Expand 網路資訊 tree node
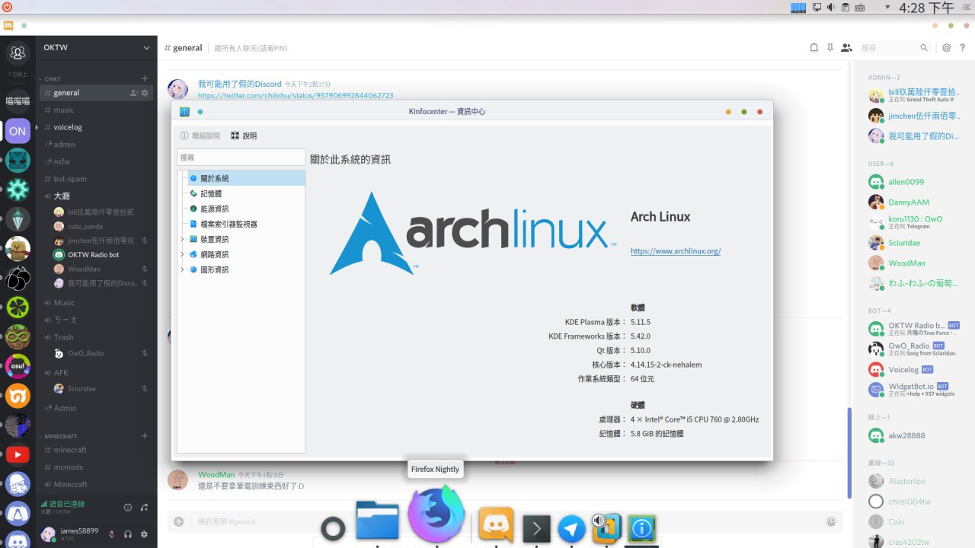Image resolution: width=975 pixels, height=548 pixels. tap(182, 254)
